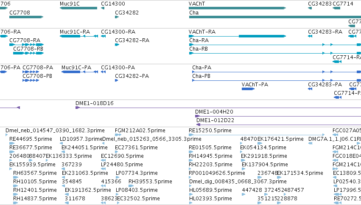Select the CG7708-PA protein label

pyautogui.click(x=38, y=67)
